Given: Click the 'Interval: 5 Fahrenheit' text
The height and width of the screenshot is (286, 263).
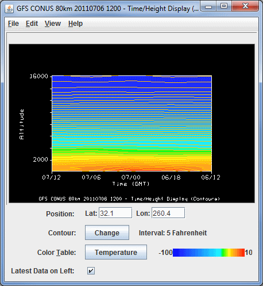Looking at the screenshot, I should pyautogui.click(x=173, y=233).
